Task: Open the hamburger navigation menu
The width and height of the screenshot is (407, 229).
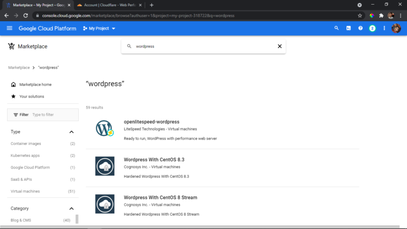Action: pos(10,28)
